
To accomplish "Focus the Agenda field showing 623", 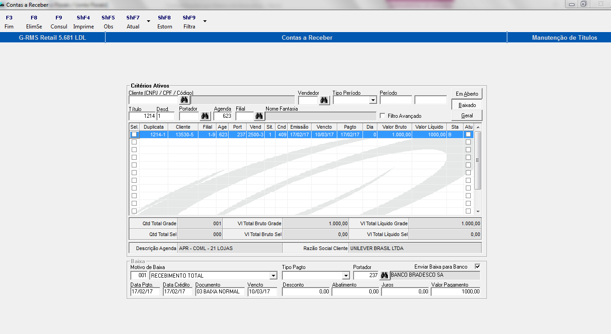I will 223,116.
